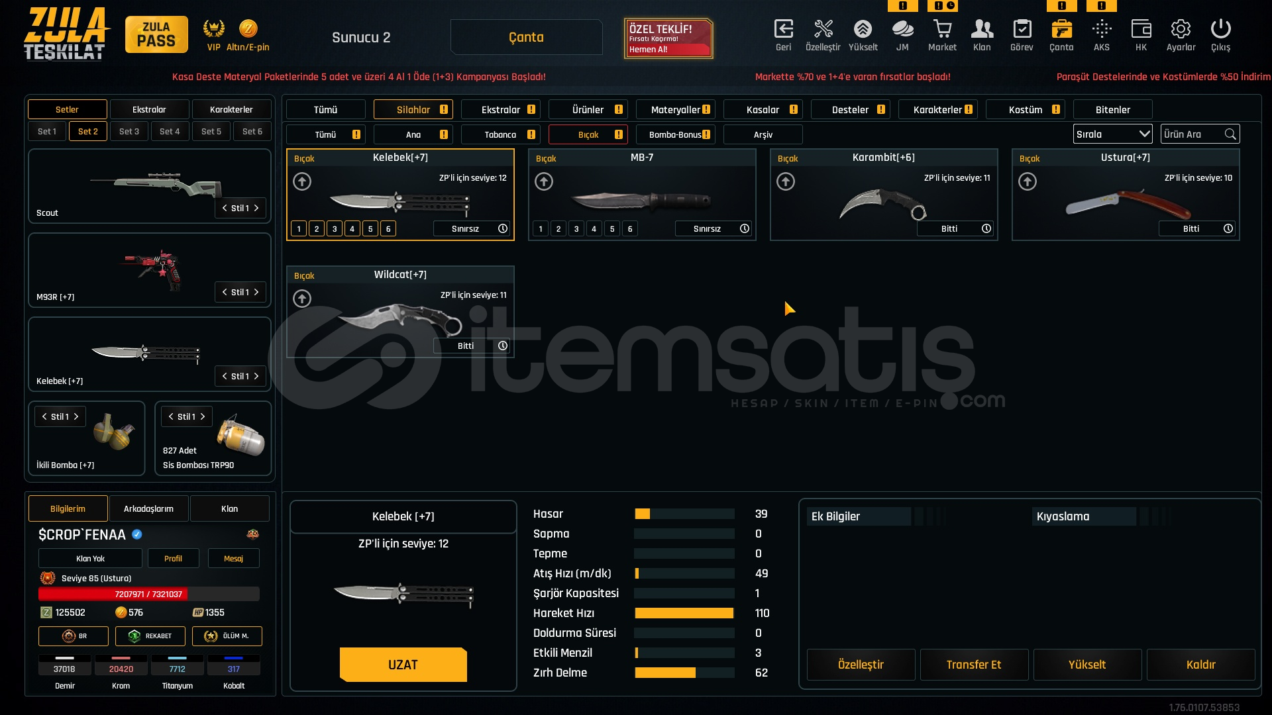Click the BR mode icon button
The width and height of the screenshot is (1272, 715).
[73, 636]
